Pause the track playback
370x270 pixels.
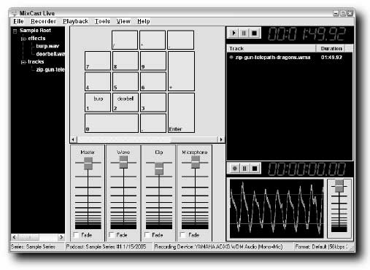click(244, 33)
